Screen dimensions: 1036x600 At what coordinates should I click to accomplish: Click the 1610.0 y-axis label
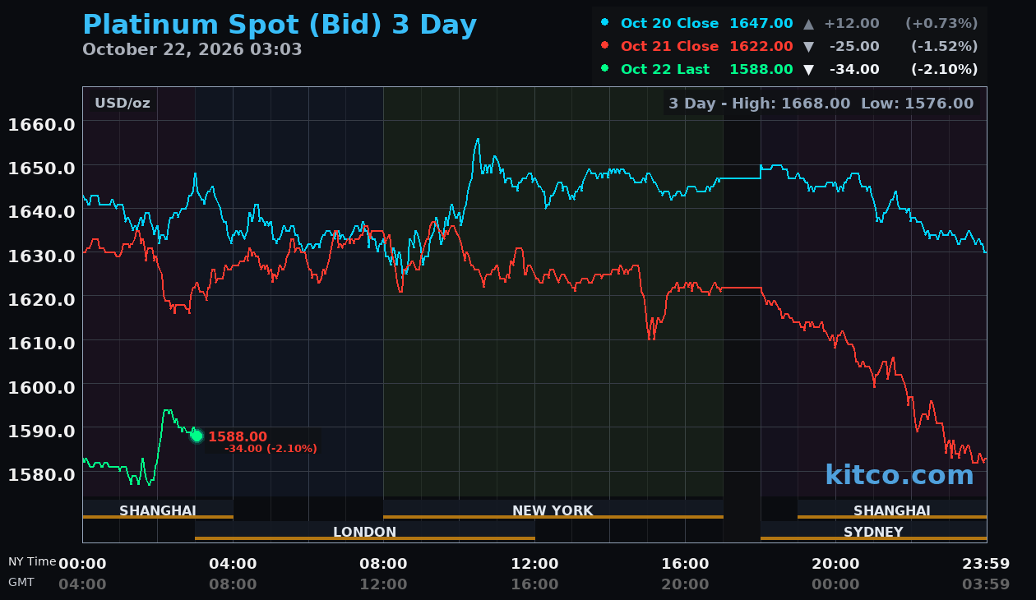[42, 343]
